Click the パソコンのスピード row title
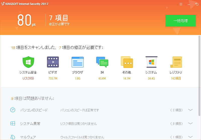Screen dimensions: 201x140 click(34, 110)
